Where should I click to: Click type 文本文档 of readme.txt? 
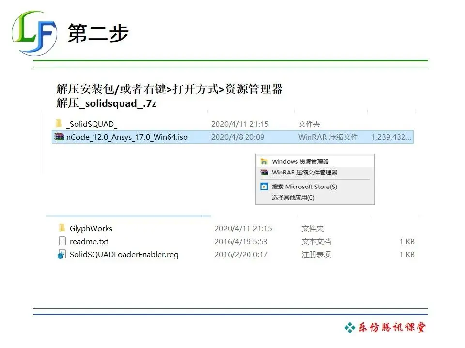tap(316, 242)
